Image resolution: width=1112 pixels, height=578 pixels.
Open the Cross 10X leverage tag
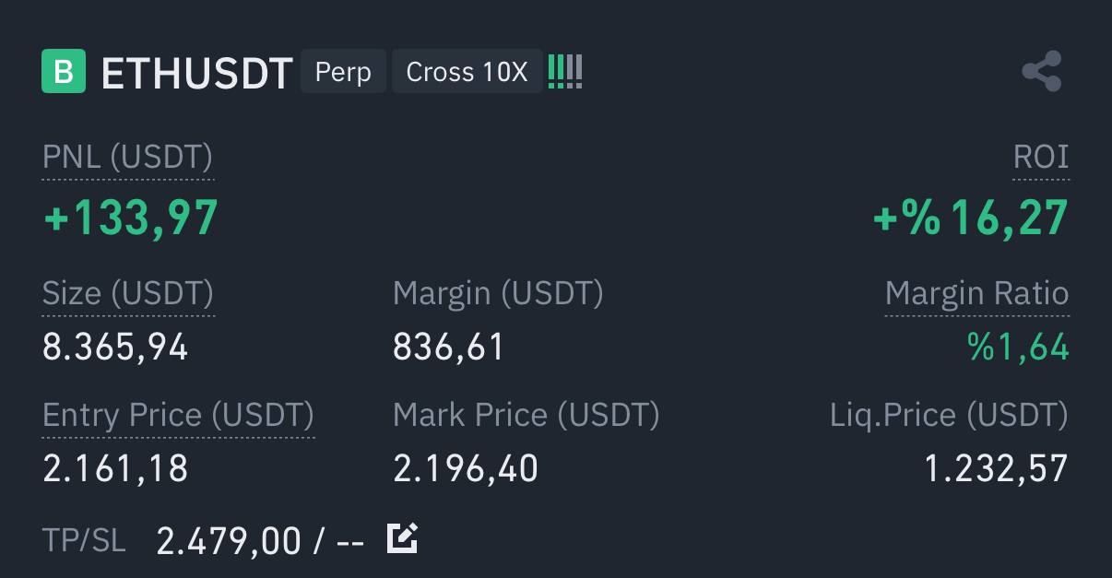click(467, 72)
